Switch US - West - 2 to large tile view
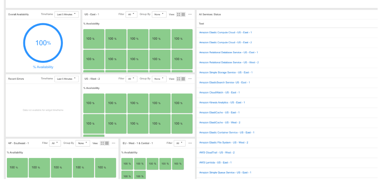 pos(179,79)
